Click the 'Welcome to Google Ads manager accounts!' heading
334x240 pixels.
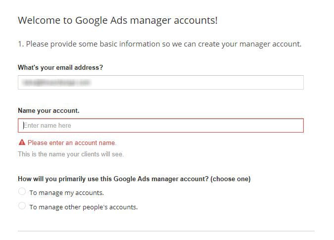tap(118, 20)
